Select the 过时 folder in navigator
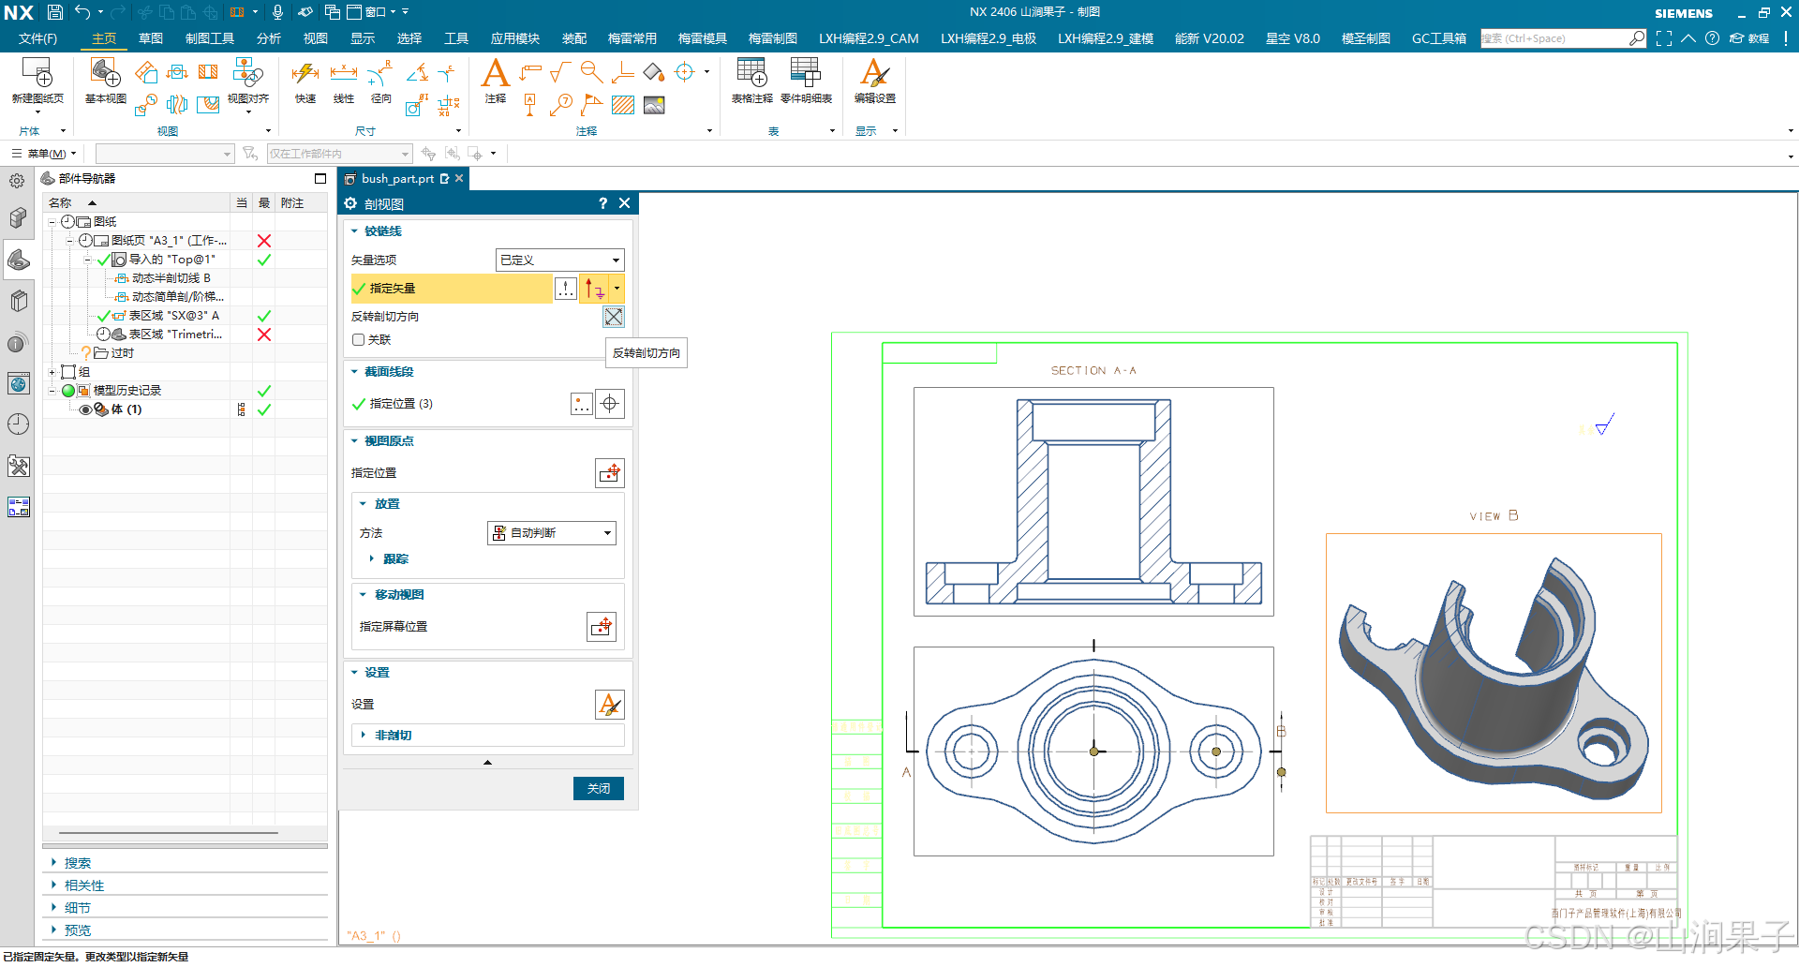The height and width of the screenshot is (967, 1799). tap(114, 353)
